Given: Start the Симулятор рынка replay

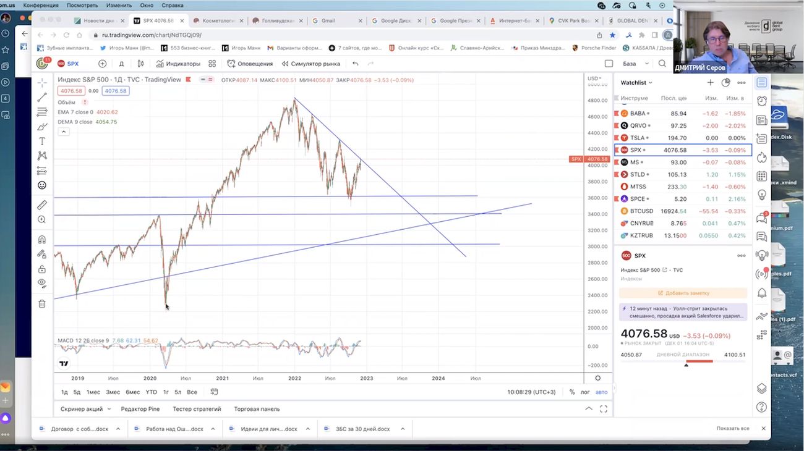Looking at the screenshot, I should point(310,64).
